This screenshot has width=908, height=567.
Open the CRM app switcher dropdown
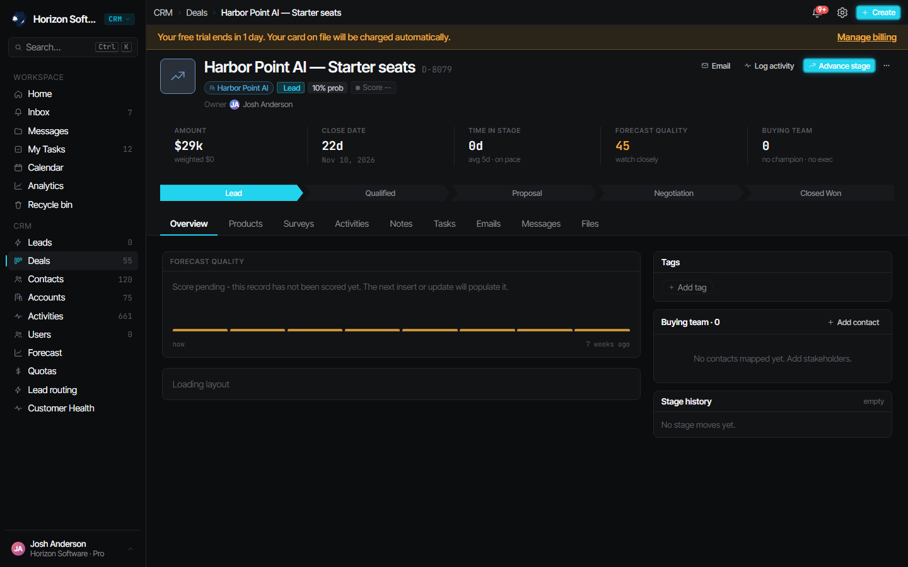tap(119, 19)
